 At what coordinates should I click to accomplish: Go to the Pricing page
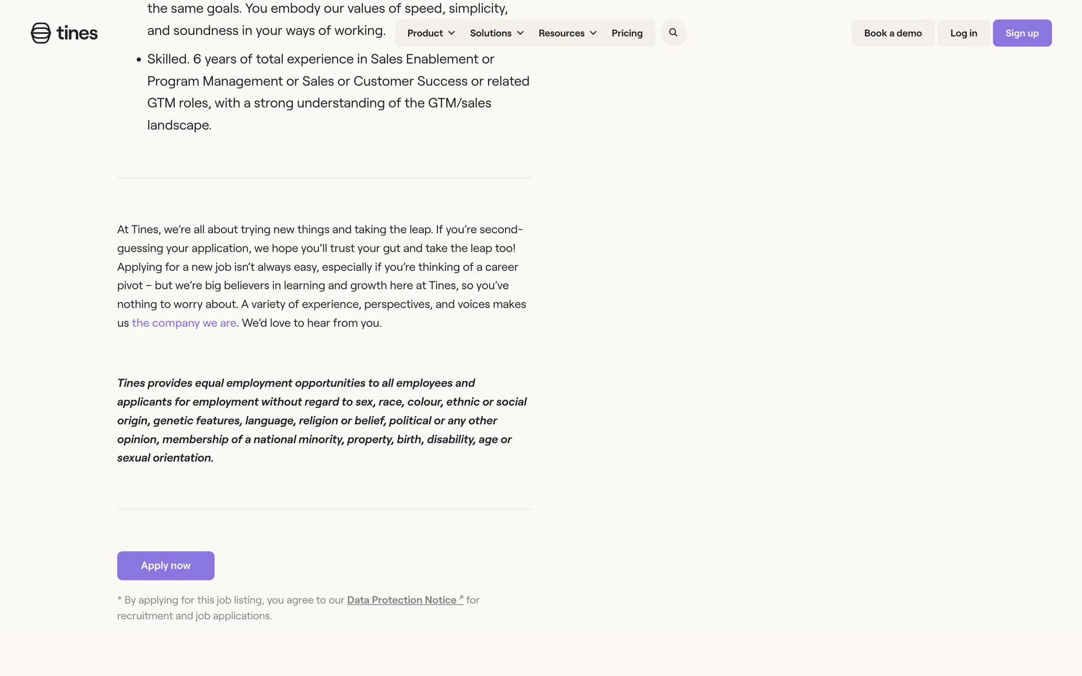point(627,33)
